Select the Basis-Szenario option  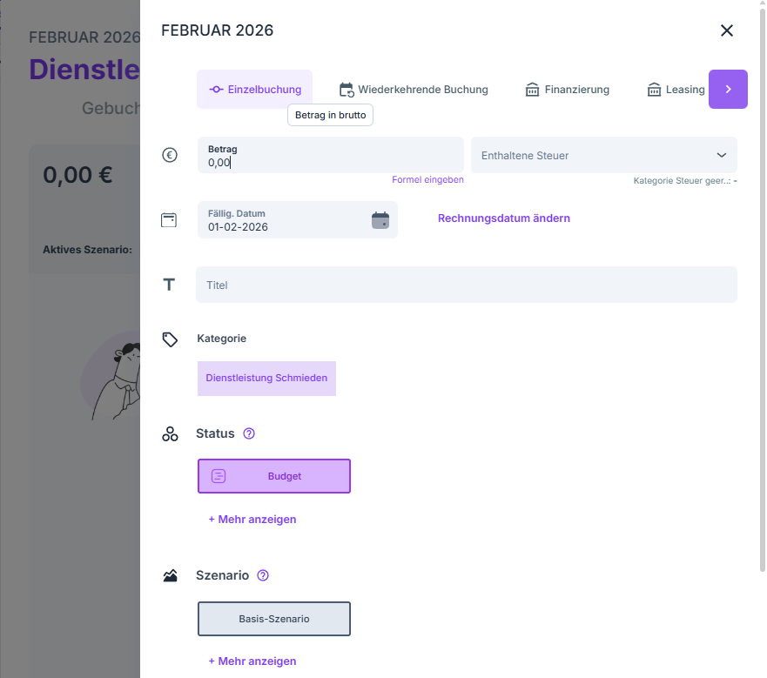274,619
